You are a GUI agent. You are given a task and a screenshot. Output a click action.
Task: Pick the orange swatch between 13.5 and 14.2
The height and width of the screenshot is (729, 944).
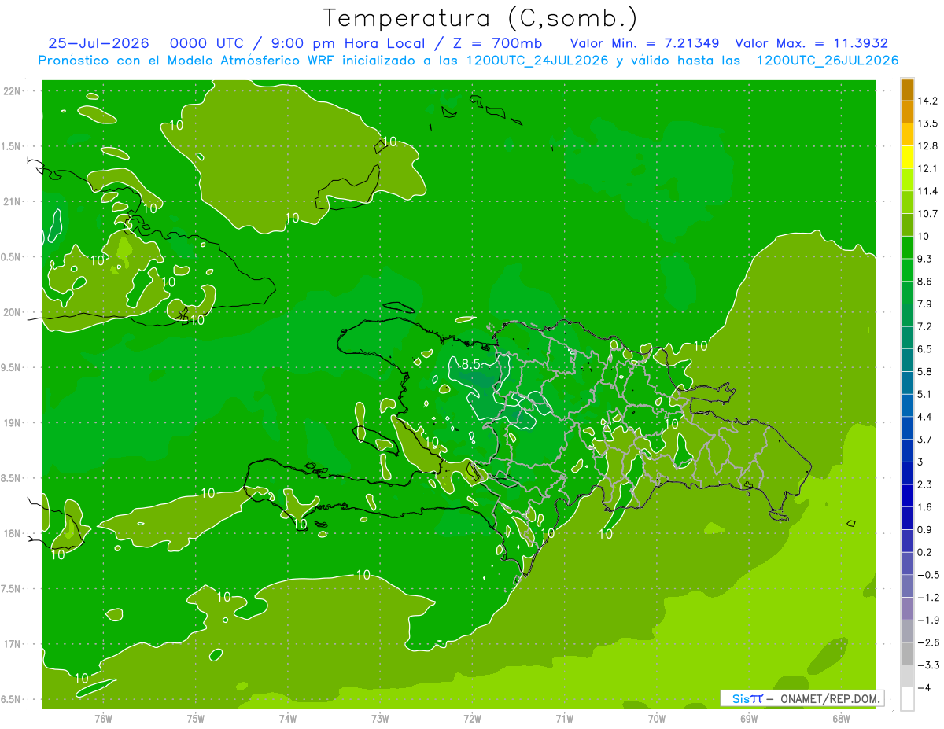(907, 112)
